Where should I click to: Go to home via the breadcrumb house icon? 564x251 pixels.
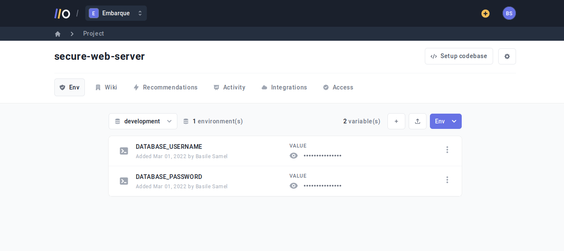click(x=58, y=34)
